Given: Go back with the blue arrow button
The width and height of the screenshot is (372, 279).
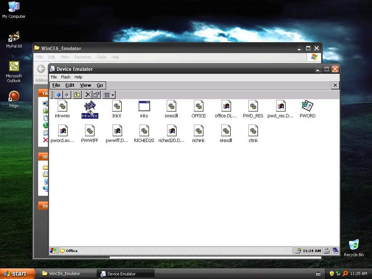Looking at the screenshot, I should pyautogui.click(x=58, y=95).
